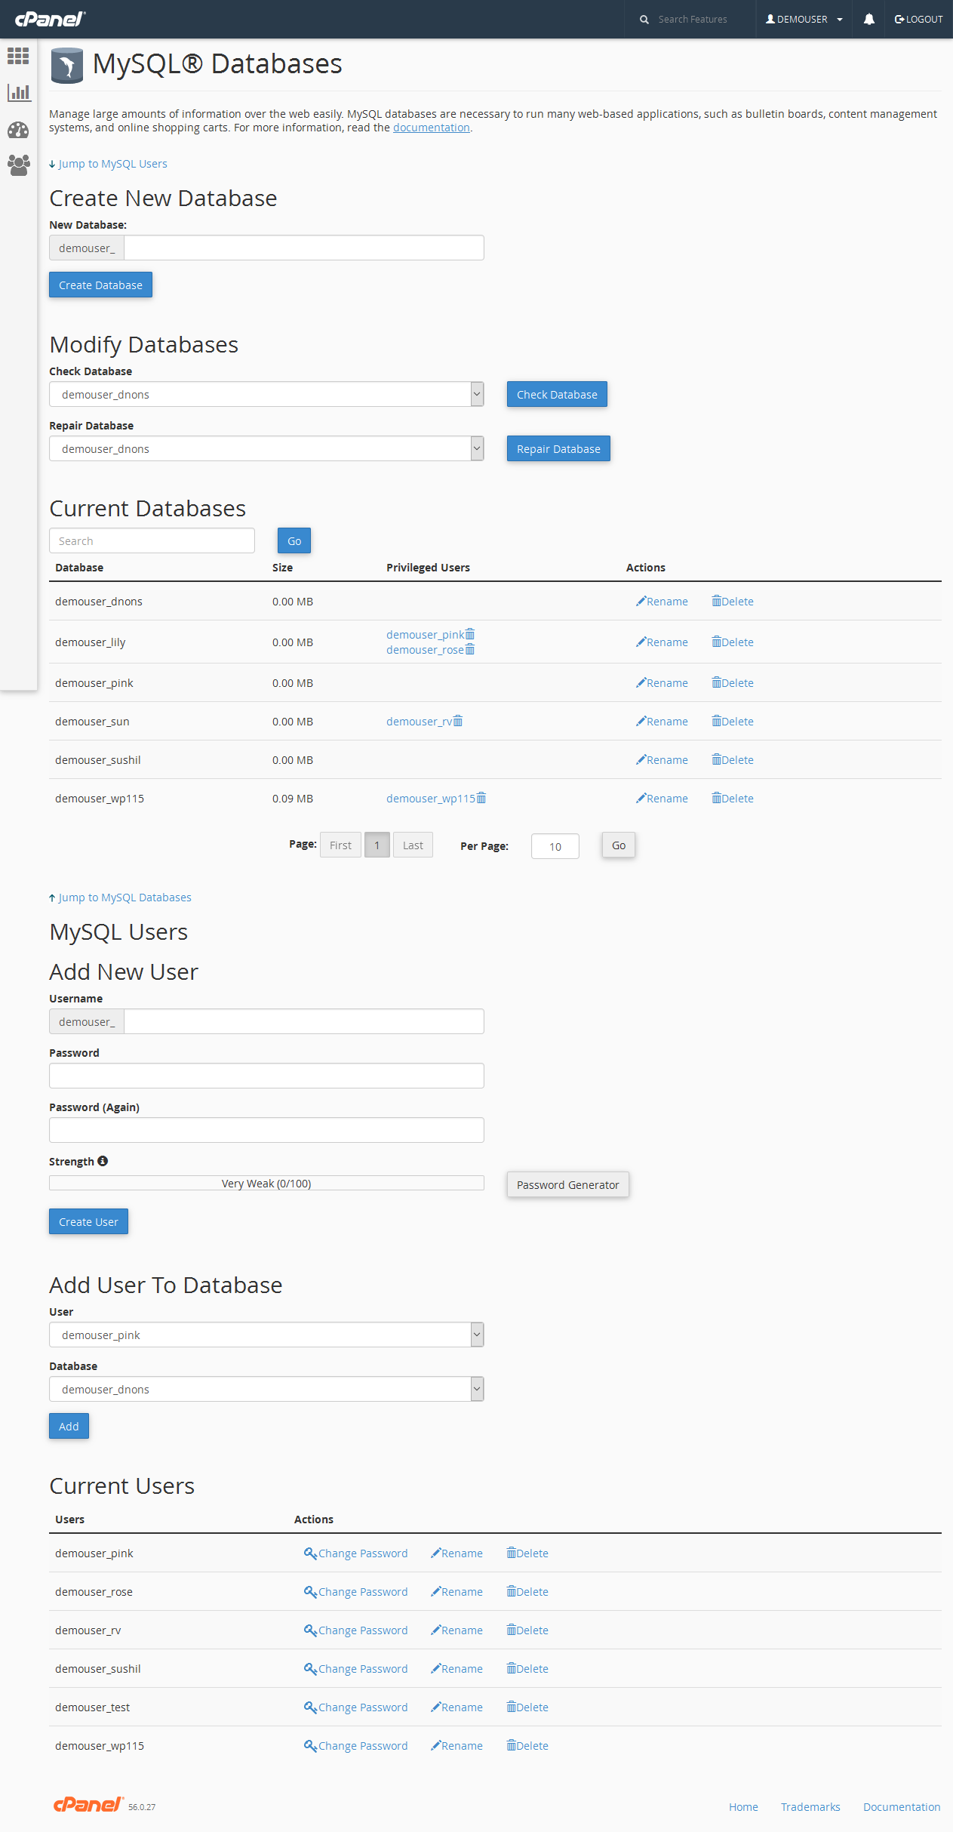Open the User dropdown showing demouser_pink
Screen dimensions: 953x1832
pyautogui.click(x=266, y=1335)
